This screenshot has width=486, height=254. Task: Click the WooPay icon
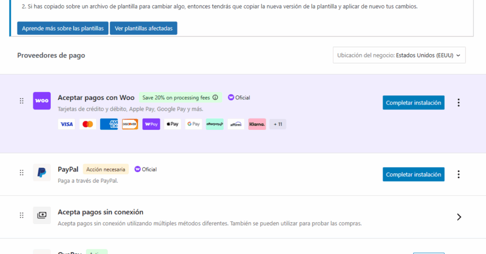pos(151,124)
